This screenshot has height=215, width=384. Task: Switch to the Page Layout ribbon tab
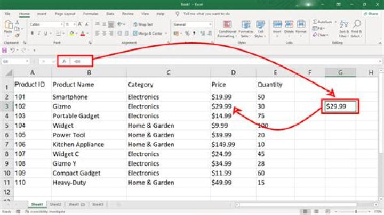click(x=65, y=14)
